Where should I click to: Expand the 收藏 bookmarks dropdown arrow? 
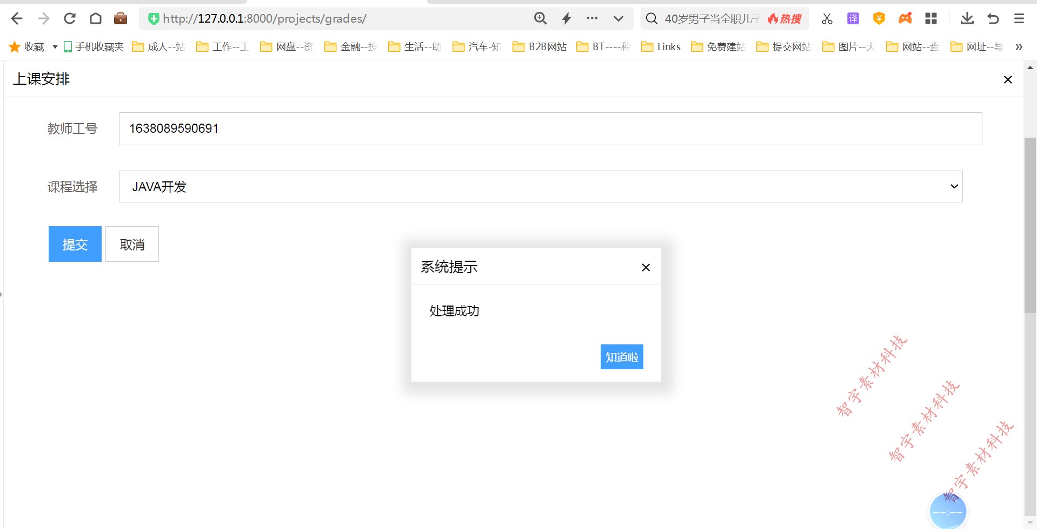click(54, 46)
